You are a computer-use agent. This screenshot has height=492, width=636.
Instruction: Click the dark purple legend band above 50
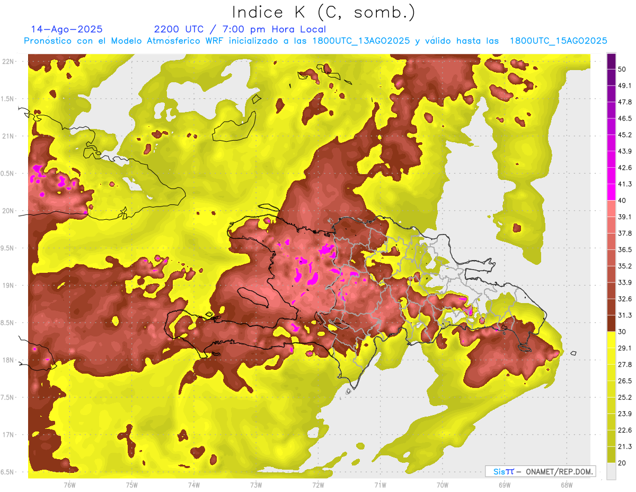tap(611, 61)
